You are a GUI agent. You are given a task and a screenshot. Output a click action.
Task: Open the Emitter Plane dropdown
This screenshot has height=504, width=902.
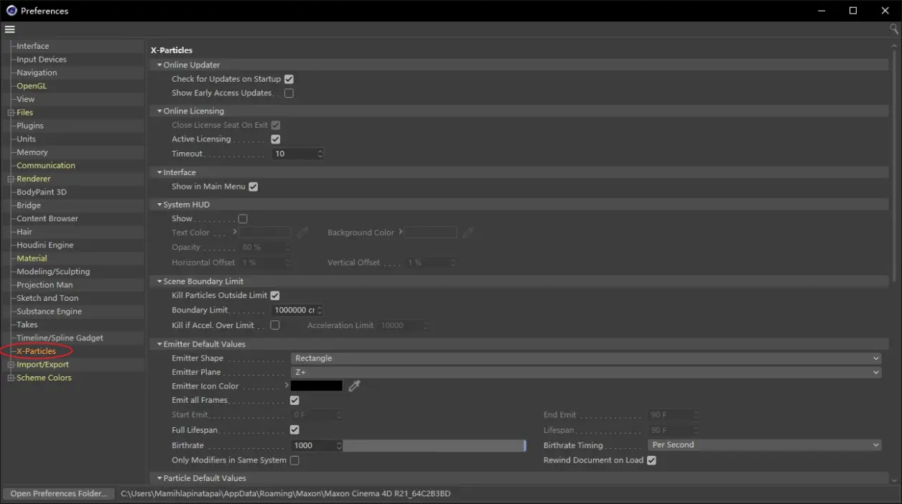586,372
